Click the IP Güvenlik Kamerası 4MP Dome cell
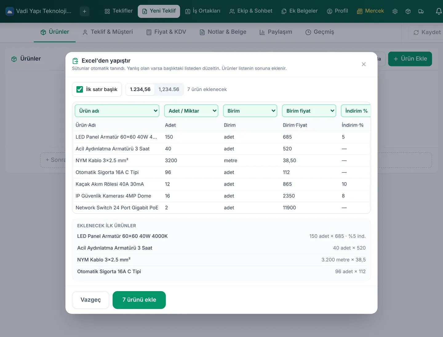 [x=113, y=196]
